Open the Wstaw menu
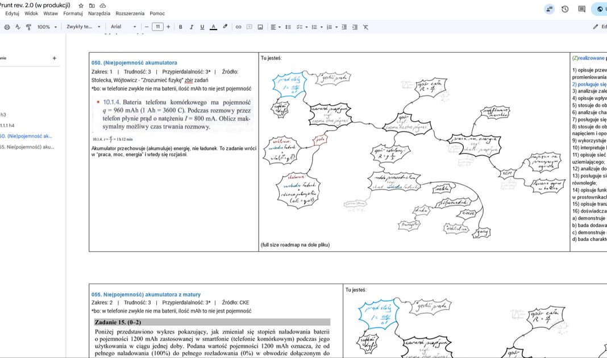Screen dimensions: 607x358 tap(51, 13)
